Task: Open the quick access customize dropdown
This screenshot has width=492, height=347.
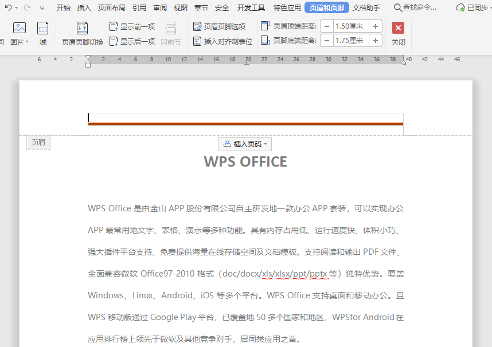Action: click(x=42, y=7)
